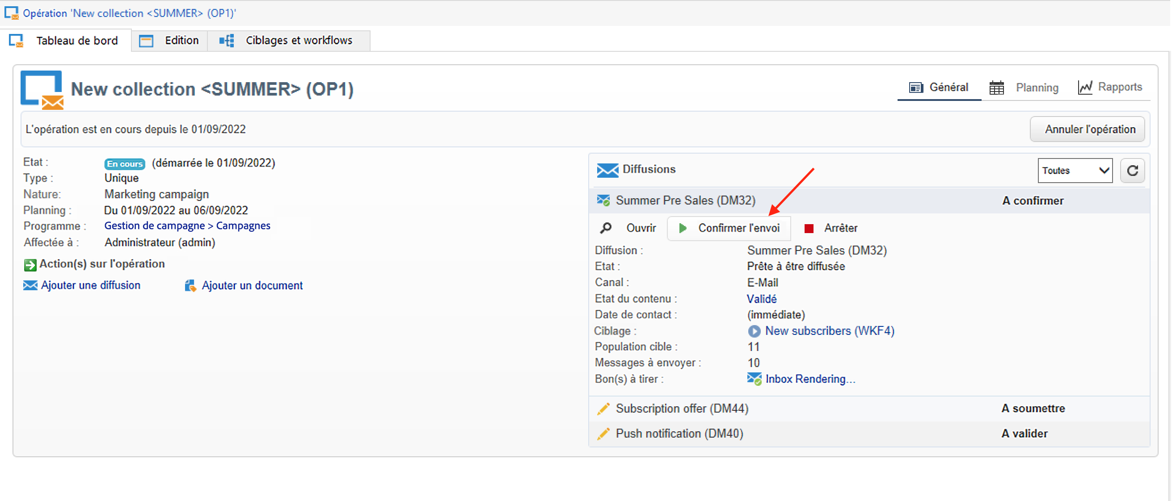
Task: Click the pencil icon for Subscription offer (DM44)
Action: 603,409
